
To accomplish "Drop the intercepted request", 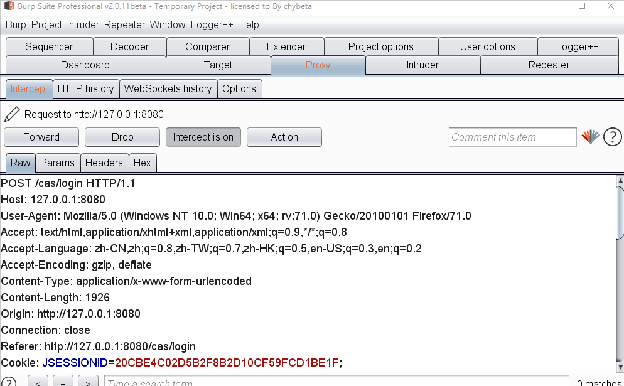I will 122,137.
